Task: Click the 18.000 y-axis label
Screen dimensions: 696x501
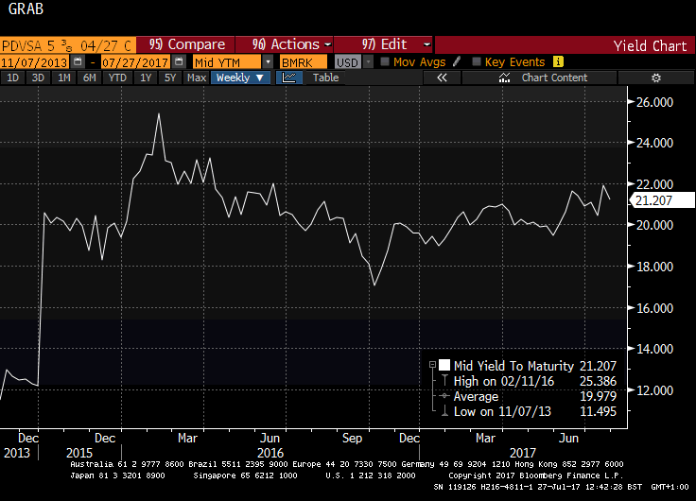Action: [x=654, y=267]
